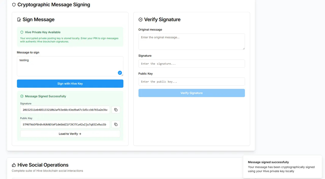This screenshot has height=179, width=325.
Task: Sign with Hive Key button
Action: 70,84
